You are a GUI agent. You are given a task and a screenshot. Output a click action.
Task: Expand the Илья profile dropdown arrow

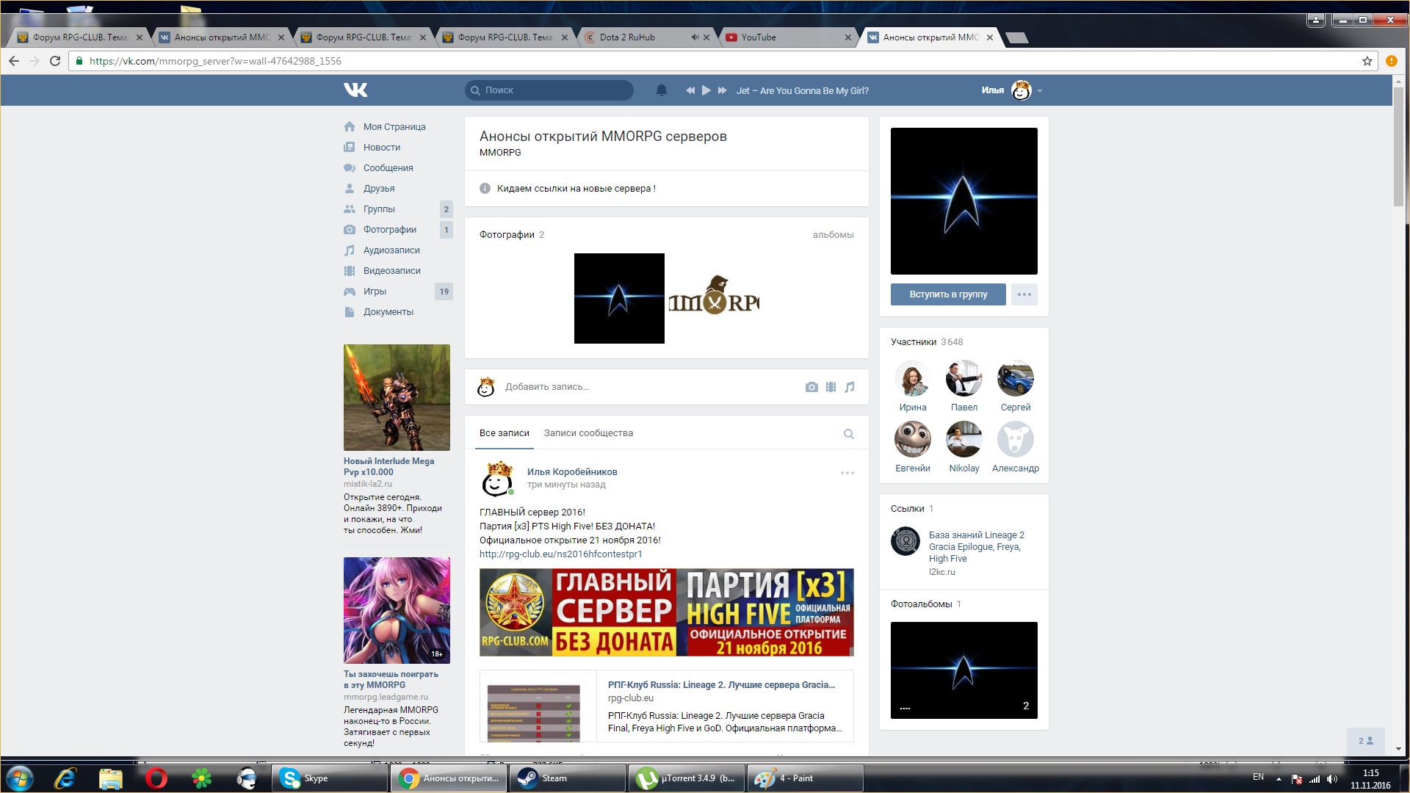point(1040,91)
